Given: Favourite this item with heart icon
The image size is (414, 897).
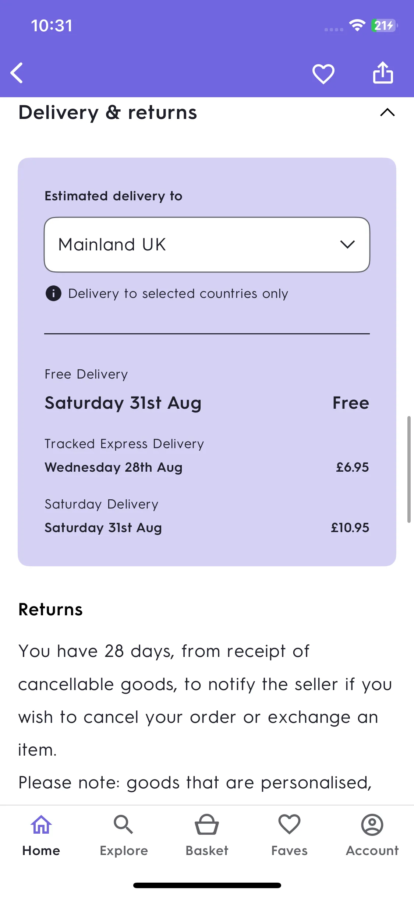Looking at the screenshot, I should coord(323,73).
